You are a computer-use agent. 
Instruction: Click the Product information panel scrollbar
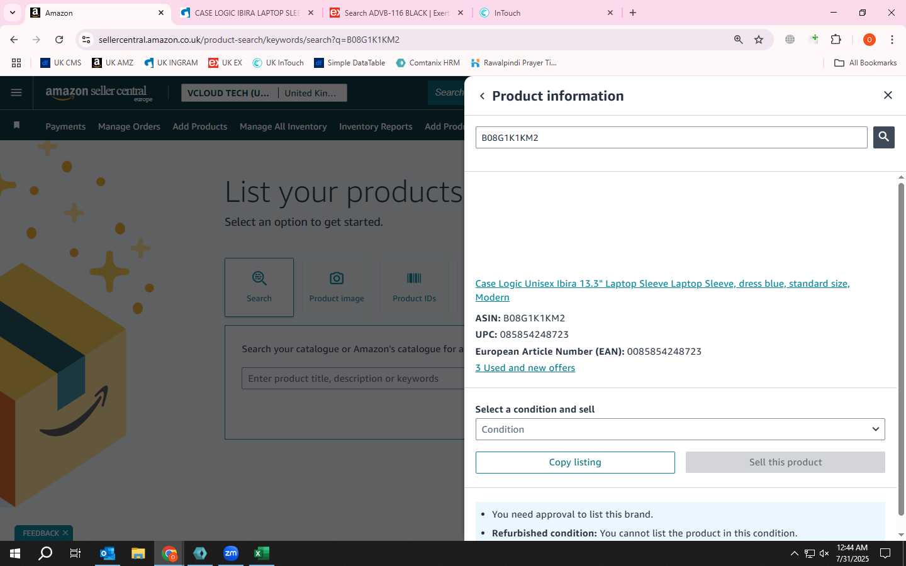901,349
